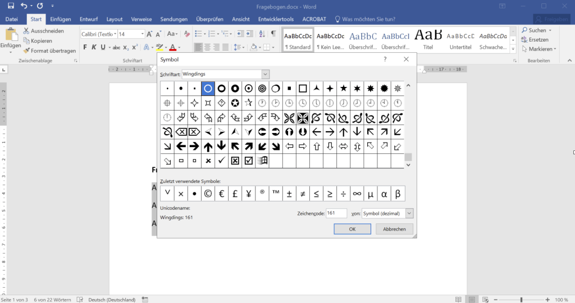Undo the last action

click(x=24, y=6)
